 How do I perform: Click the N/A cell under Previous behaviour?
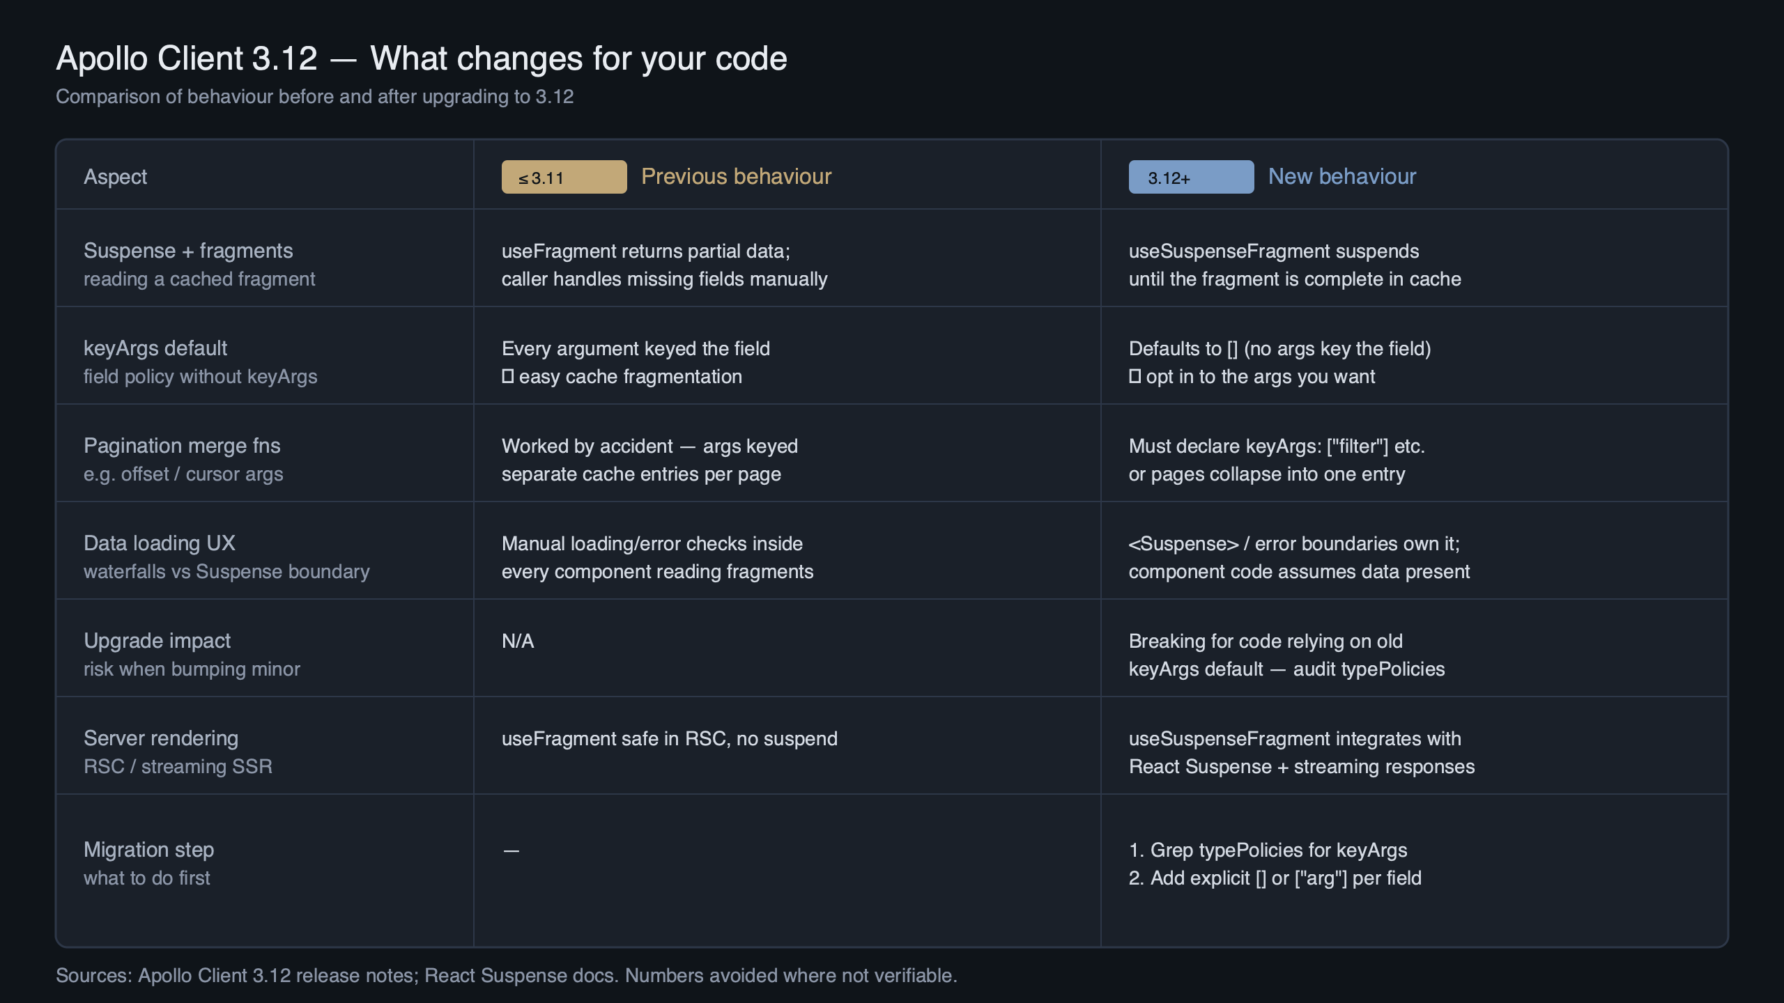click(517, 641)
